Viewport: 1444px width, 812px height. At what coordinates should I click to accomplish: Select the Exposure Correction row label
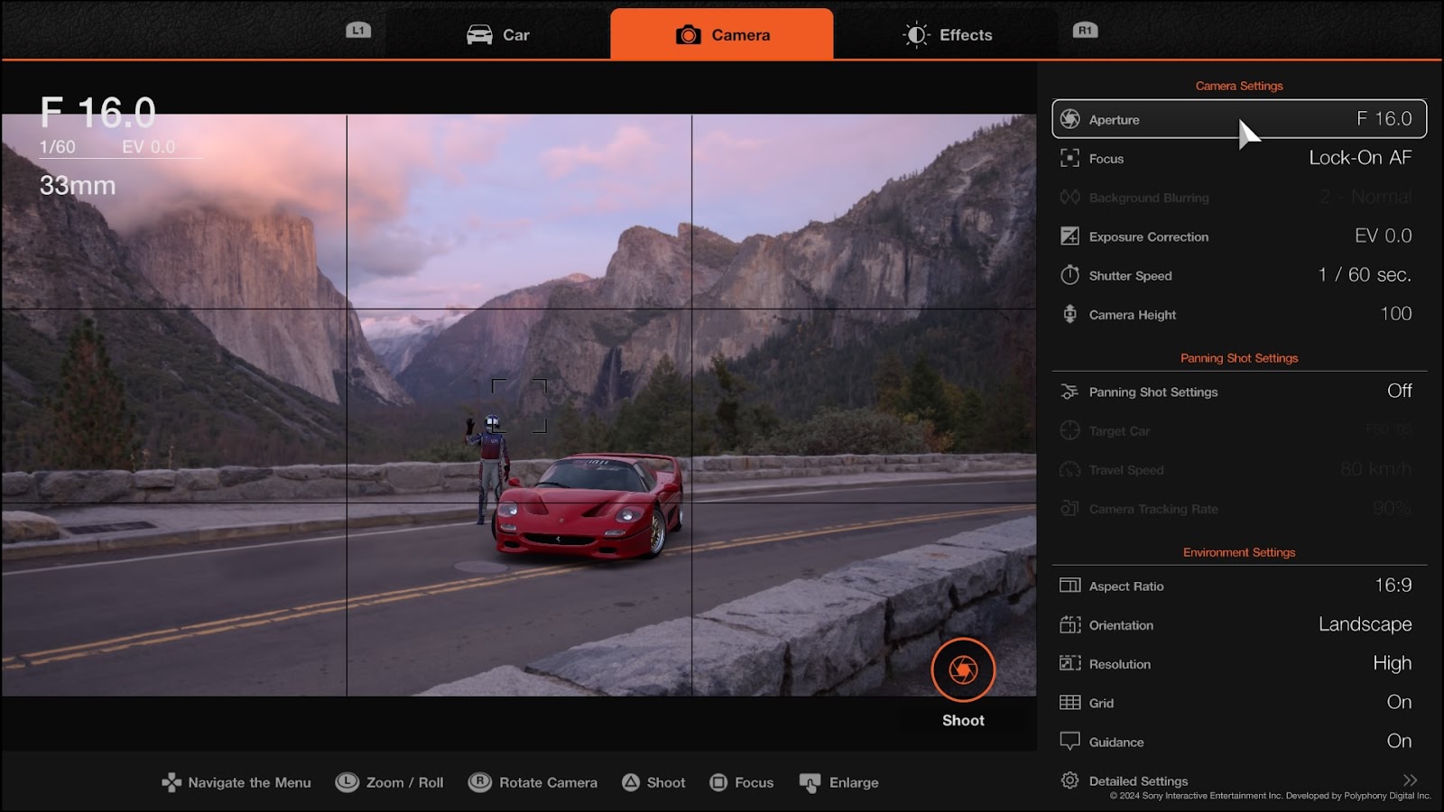(1149, 236)
